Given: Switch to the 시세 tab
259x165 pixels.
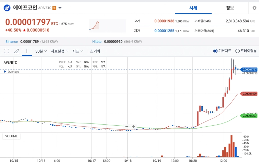Looking at the screenshot, I should point(193,8).
